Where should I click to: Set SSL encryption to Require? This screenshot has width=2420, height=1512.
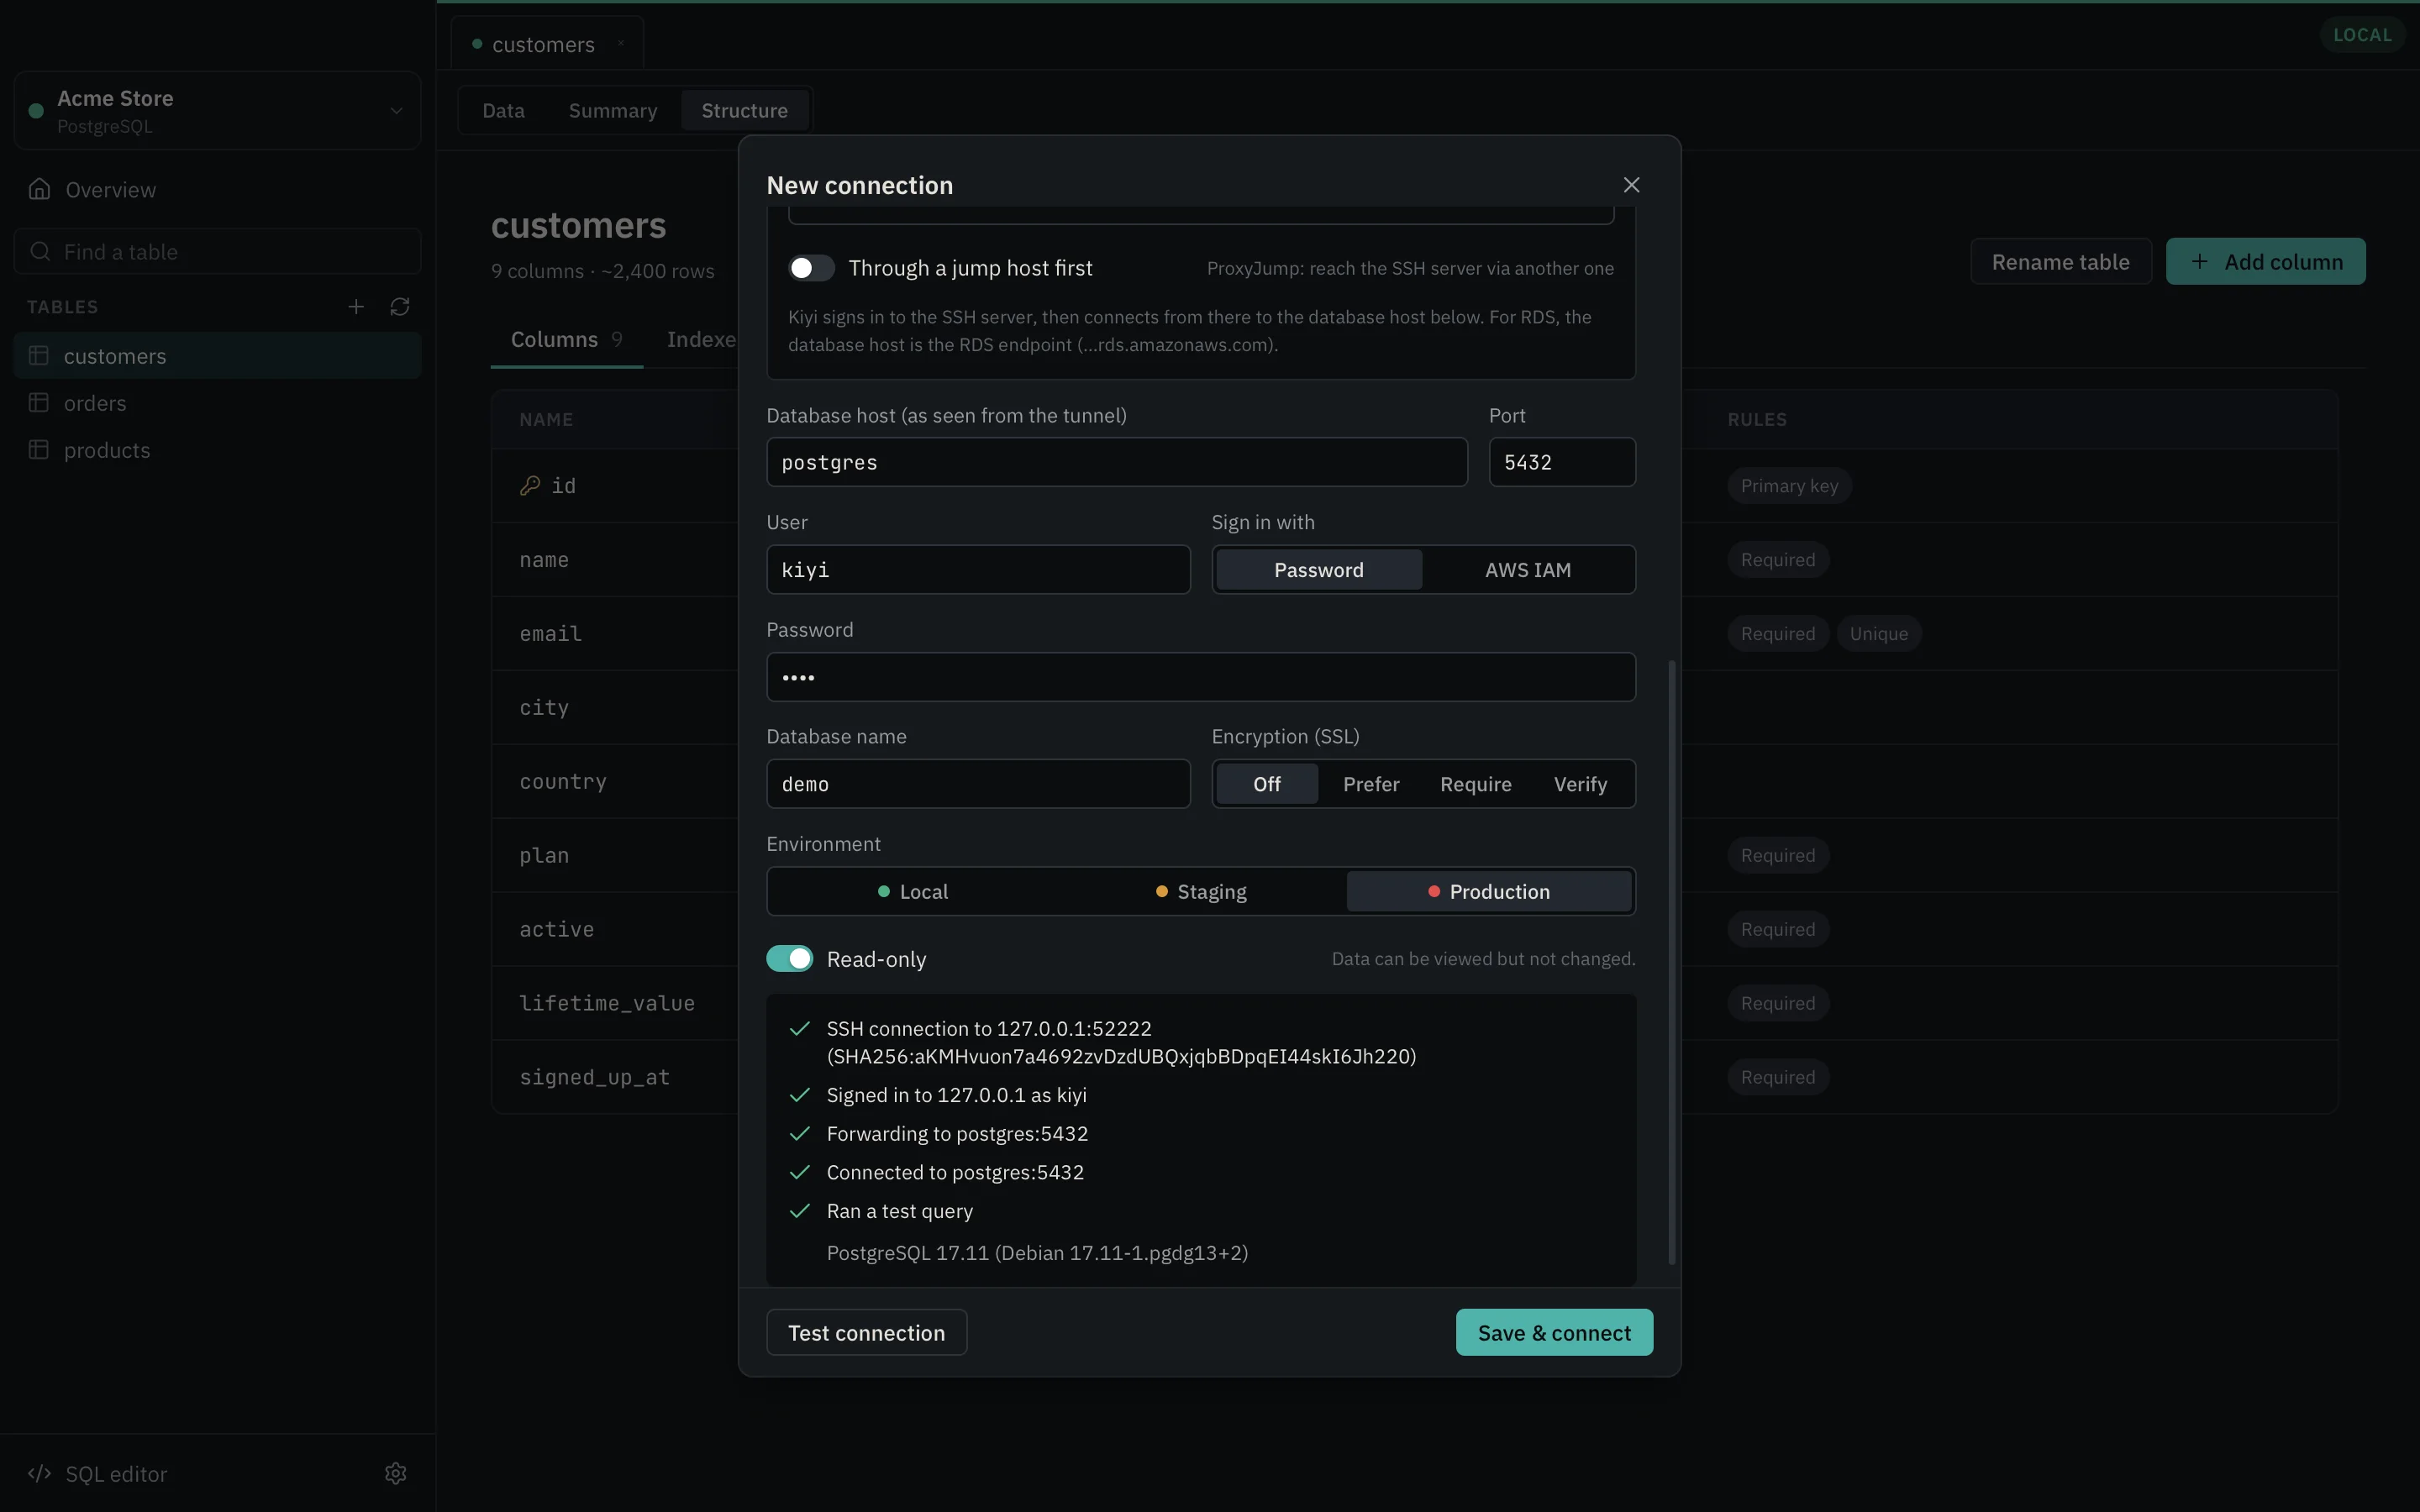tap(1475, 784)
